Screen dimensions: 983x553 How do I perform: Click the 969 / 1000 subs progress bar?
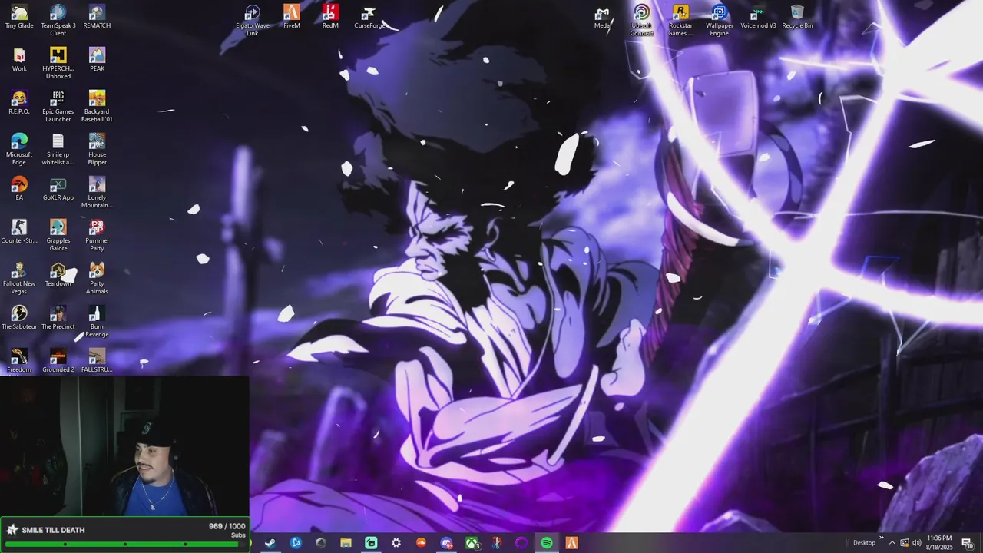coord(125,544)
